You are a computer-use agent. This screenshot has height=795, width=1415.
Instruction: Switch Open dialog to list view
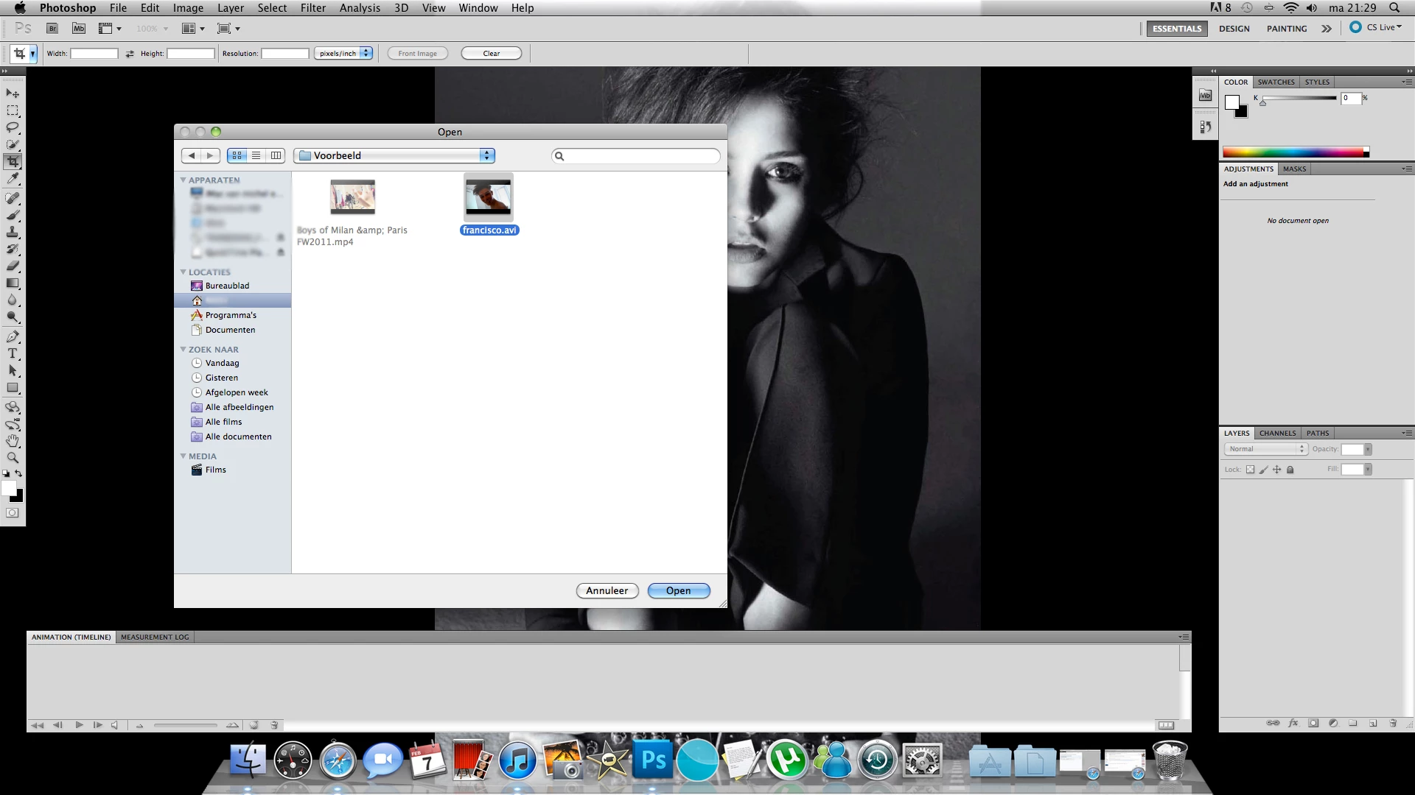point(256,155)
